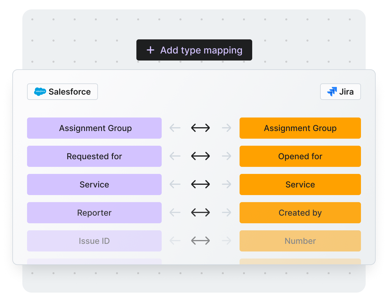This screenshot has width=388, height=302.
Task: Set Assignment Group sync to right arrow
Action: pos(226,128)
